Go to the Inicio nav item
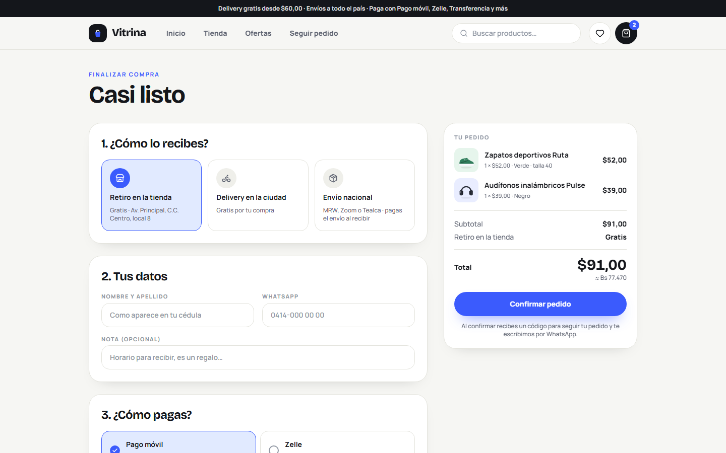This screenshot has height=453, width=726. [176, 33]
